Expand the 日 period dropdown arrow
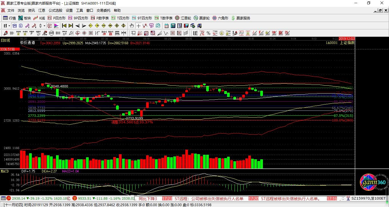Viewport: 389px width, 207px height. click(9, 26)
